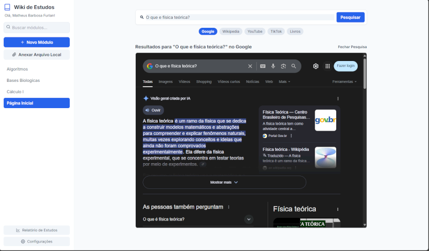This screenshot has width=429, height=251.
Task: Select the TikTok source chip
Action: coord(276,32)
